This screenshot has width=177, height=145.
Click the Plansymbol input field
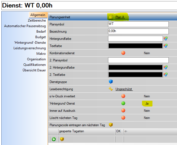pyautogui.click(x=138, y=24)
